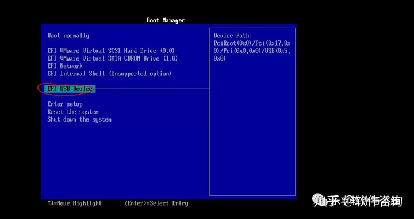Viewport: 414px width, 219px height.
Task: Pick the highlighted EFI USB Device entry
Action: point(70,89)
